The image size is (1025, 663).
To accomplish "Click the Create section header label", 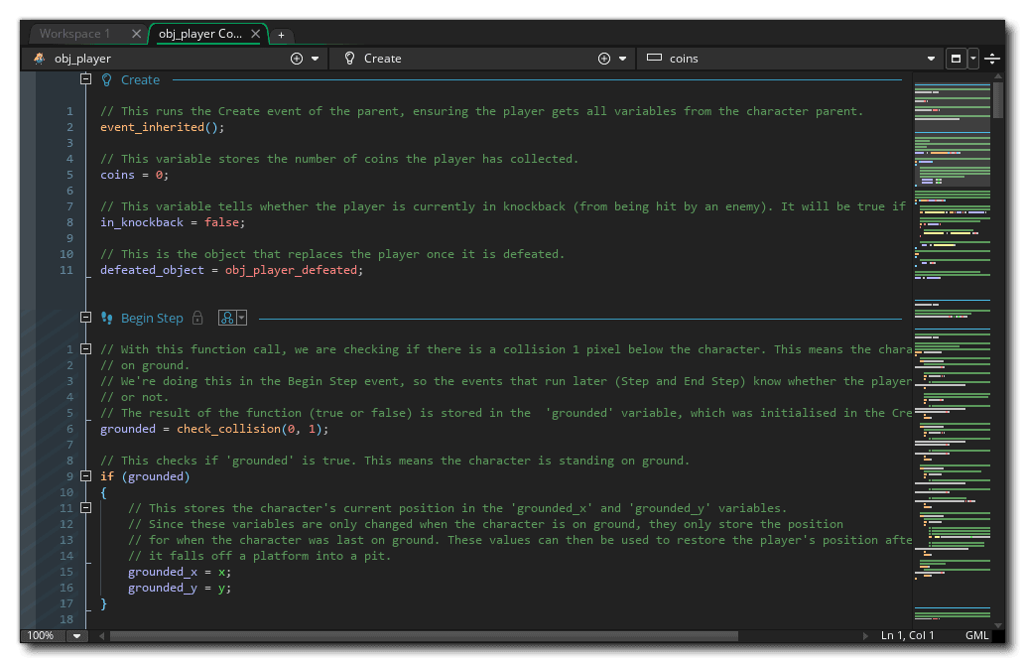I will tap(140, 79).
